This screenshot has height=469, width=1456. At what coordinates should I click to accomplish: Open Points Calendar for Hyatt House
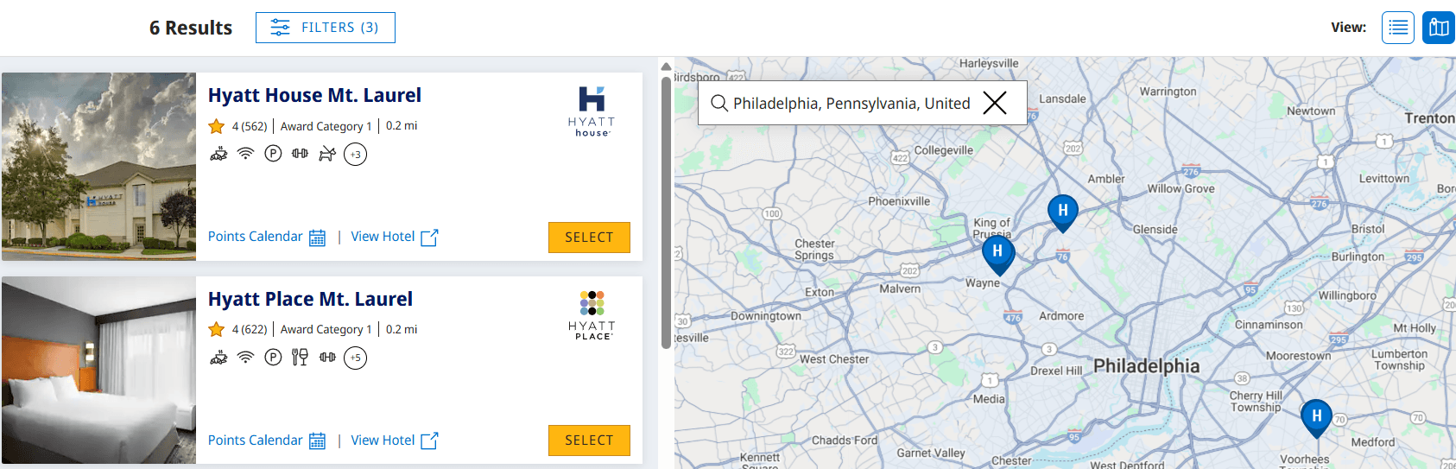click(267, 238)
